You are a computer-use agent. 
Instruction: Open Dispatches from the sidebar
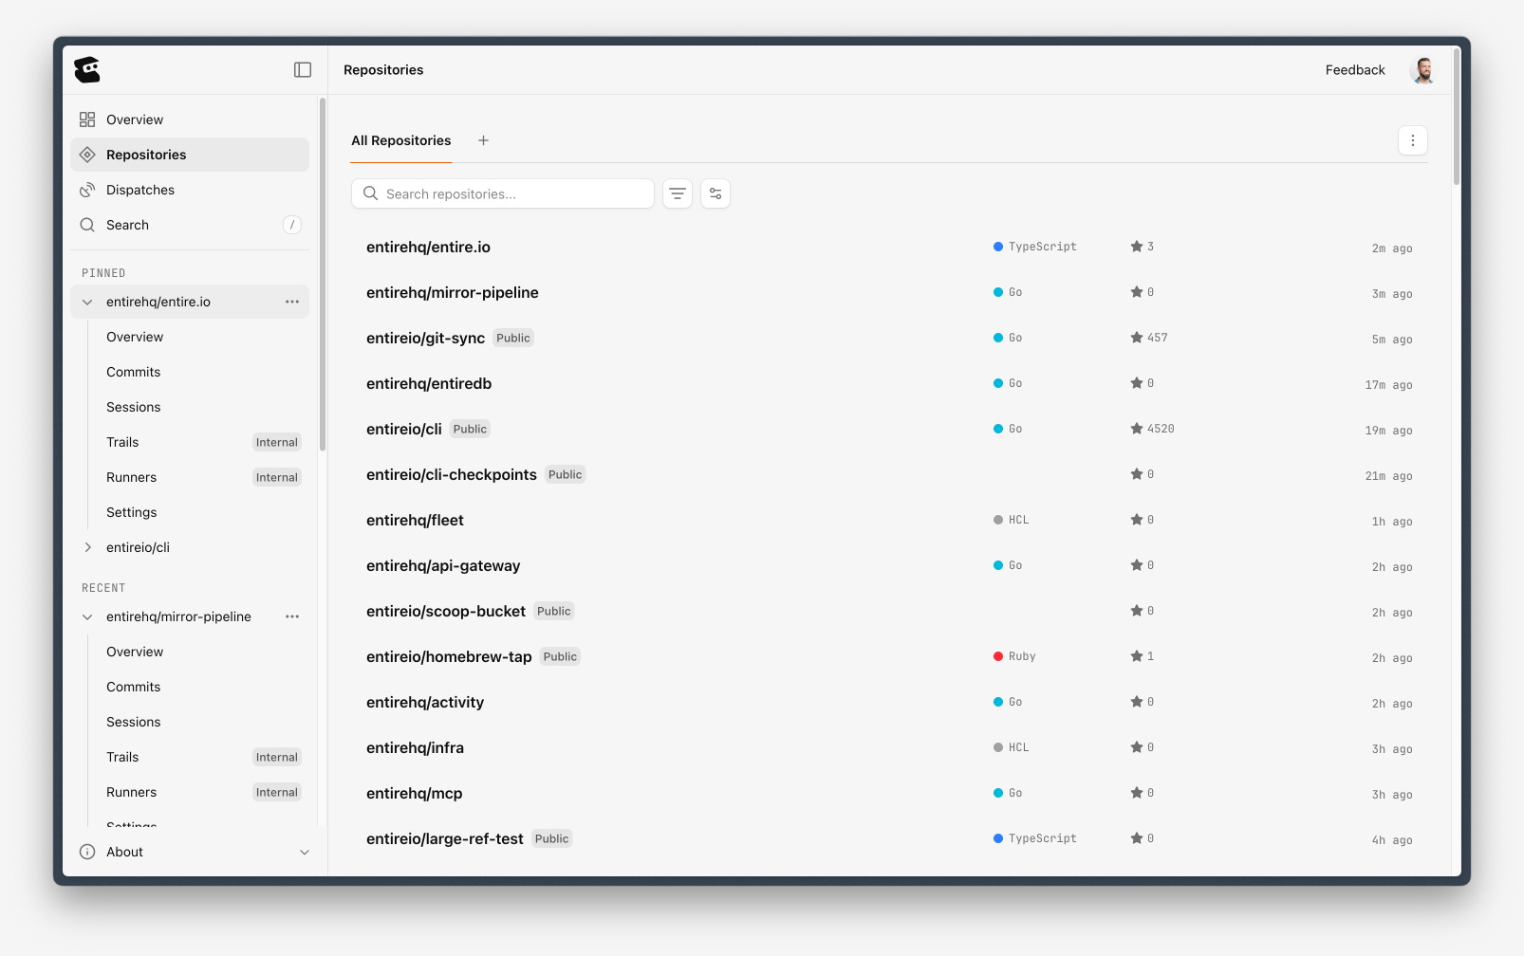tap(190, 190)
